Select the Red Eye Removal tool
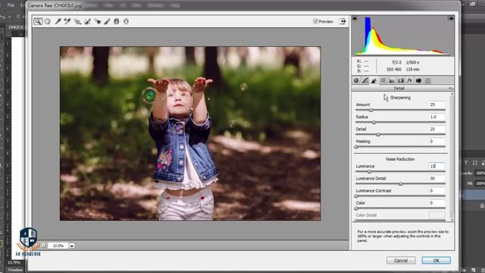Screen dimensions: 485x273 point(97,21)
